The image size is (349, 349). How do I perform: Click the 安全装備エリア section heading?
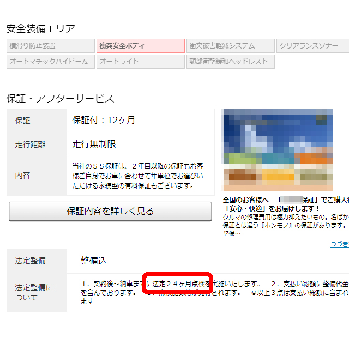point(41,29)
